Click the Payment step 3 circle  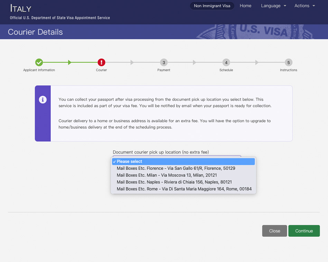(164, 62)
